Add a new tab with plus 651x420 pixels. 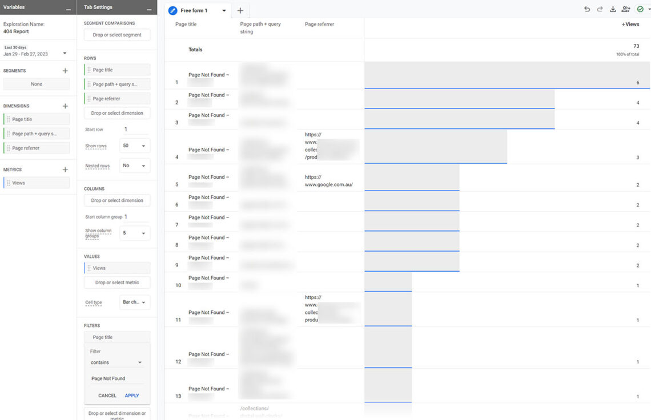[240, 10]
